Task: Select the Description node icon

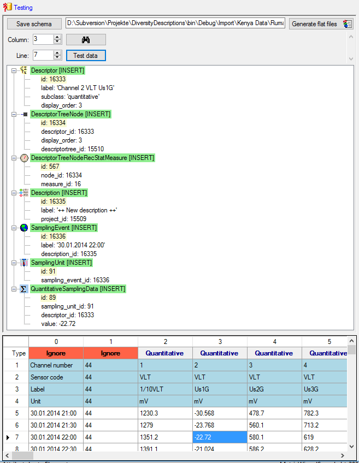Action: pos(24,193)
